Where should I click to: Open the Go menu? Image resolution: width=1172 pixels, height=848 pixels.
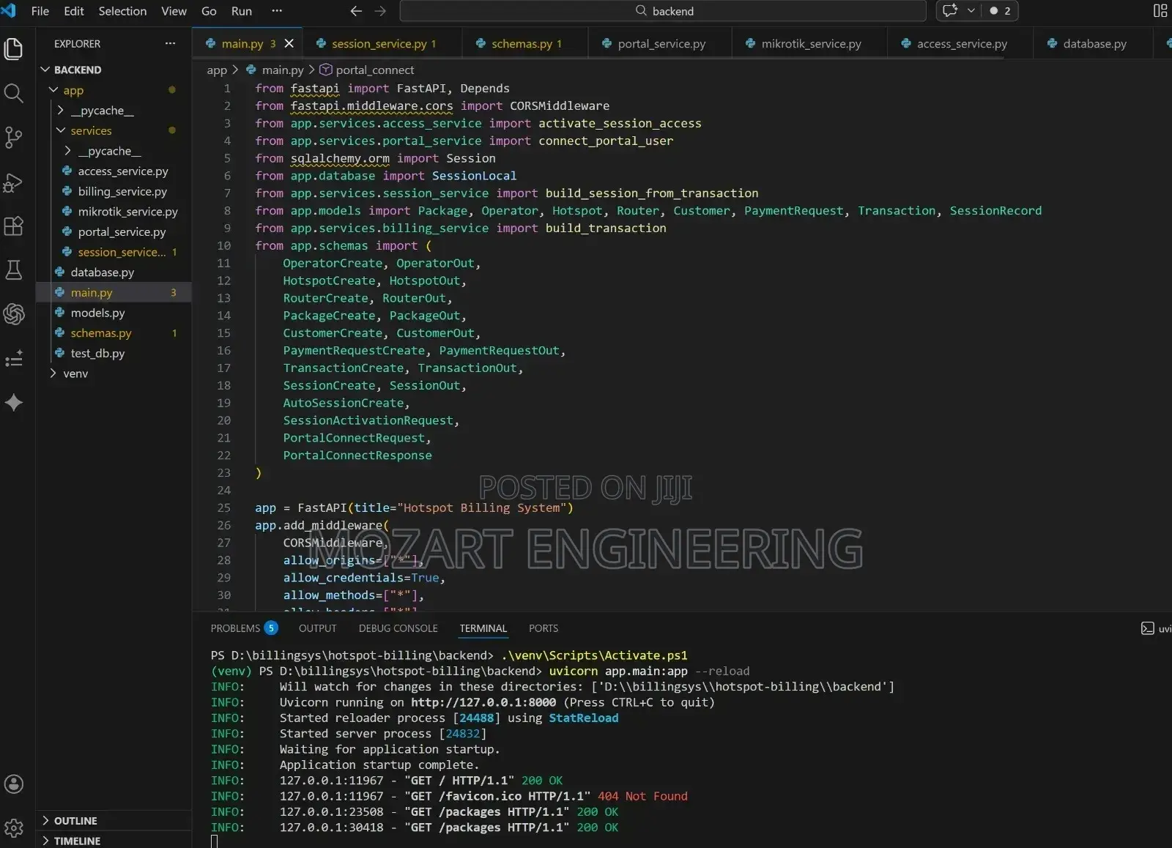[209, 11]
